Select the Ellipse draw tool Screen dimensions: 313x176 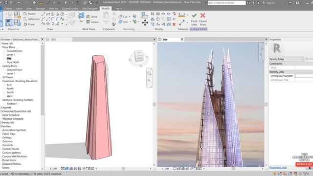point(48,24)
